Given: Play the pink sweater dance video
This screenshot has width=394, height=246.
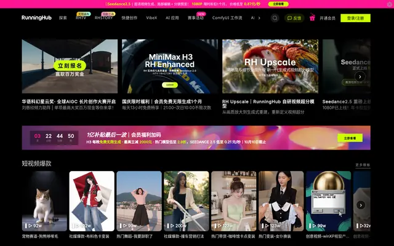Looking at the screenshot, I should 124,226.
